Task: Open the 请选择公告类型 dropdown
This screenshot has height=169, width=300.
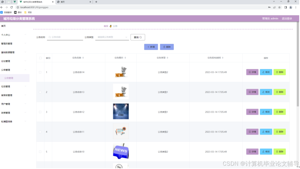Action: pos(112,37)
